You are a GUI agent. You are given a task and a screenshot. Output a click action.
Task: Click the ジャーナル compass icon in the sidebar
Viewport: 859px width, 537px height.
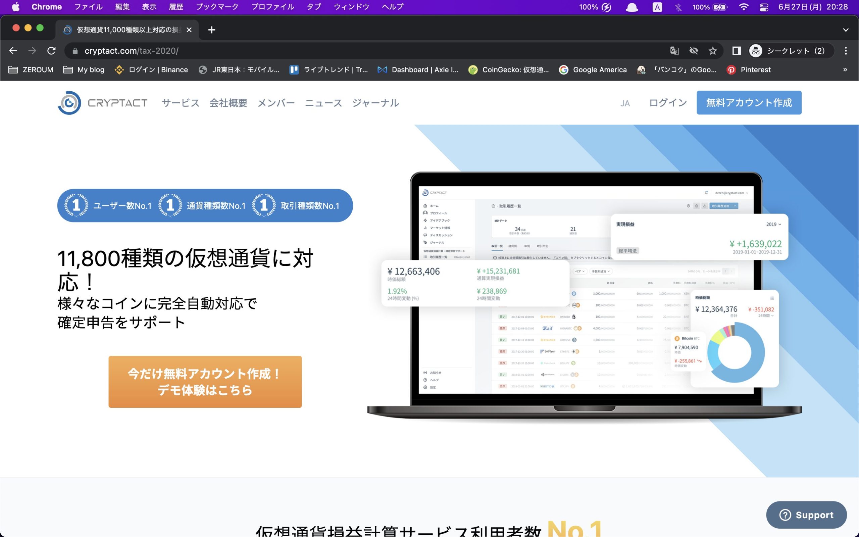point(425,242)
